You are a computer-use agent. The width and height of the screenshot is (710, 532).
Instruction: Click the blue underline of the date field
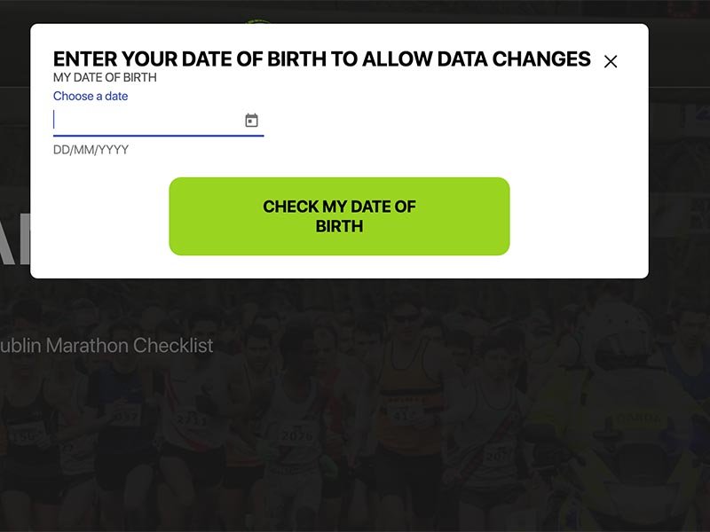(158, 136)
